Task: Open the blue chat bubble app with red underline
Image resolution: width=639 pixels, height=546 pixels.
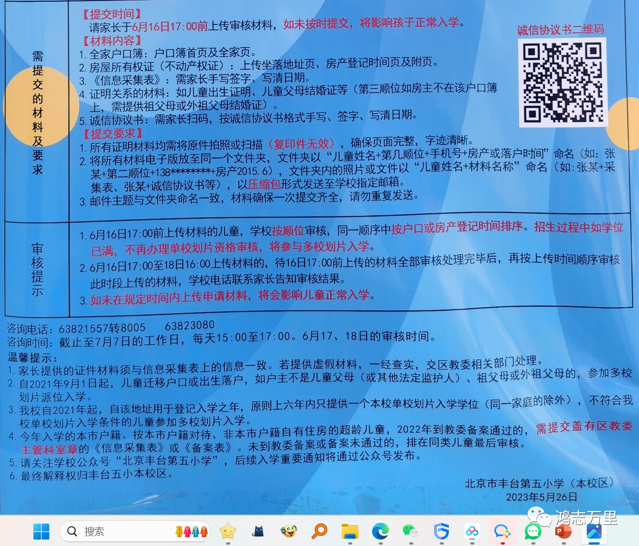Action: pyautogui.click(x=502, y=532)
